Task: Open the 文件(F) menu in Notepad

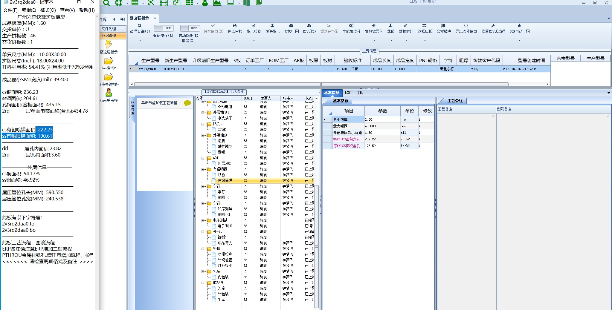Action: (10, 10)
